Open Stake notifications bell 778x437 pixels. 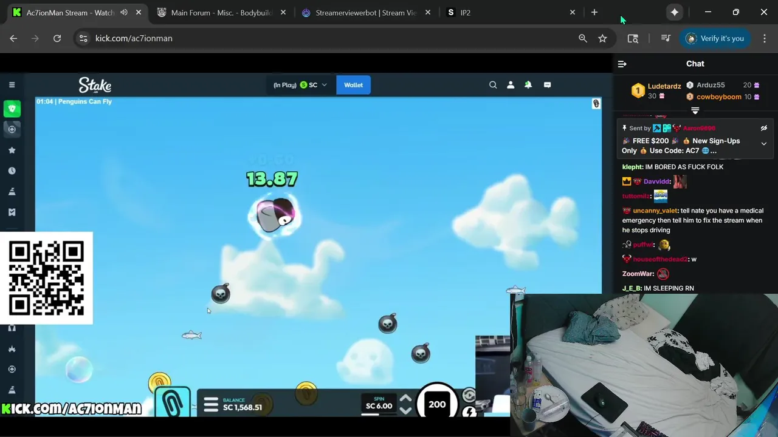pos(528,85)
